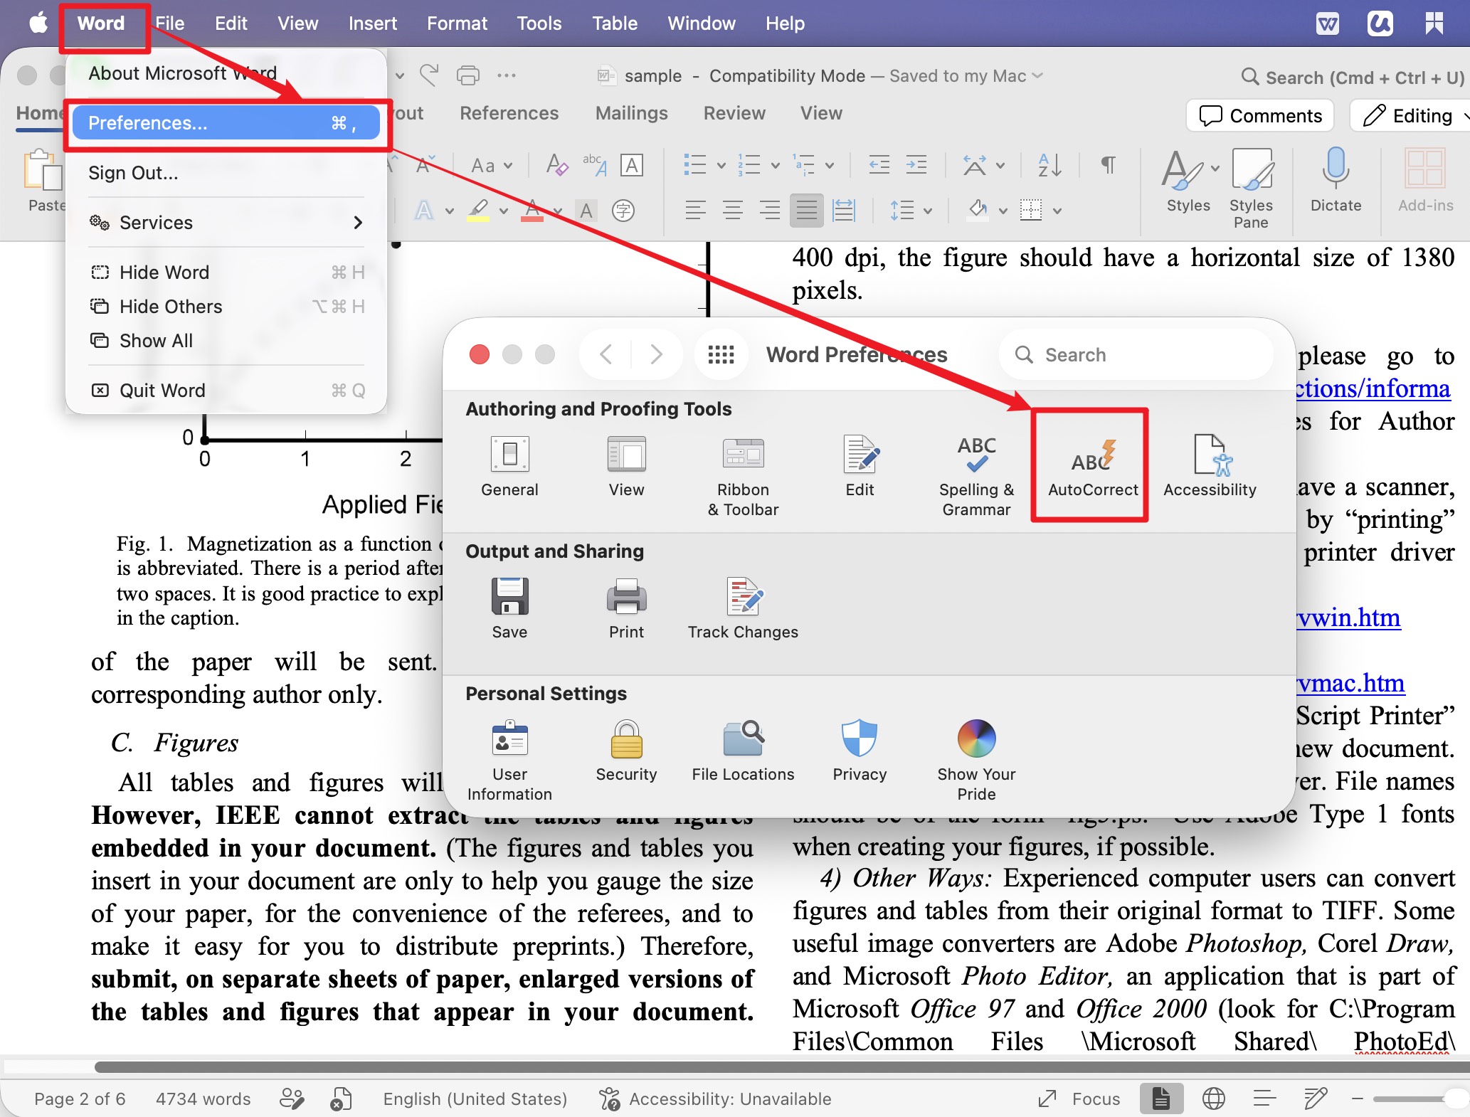
Task: Open Privacy preferences pane
Action: pyautogui.click(x=860, y=751)
